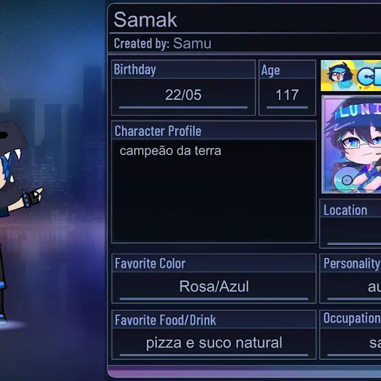The height and width of the screenshot is (381, 381).
Task: Click the Favorite Food/Drink header label
Action: (x=165, y=320)
